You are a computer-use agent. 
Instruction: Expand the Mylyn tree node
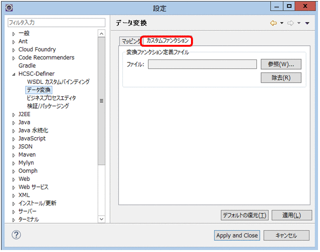pyautogui.click(x=14, y=163)
